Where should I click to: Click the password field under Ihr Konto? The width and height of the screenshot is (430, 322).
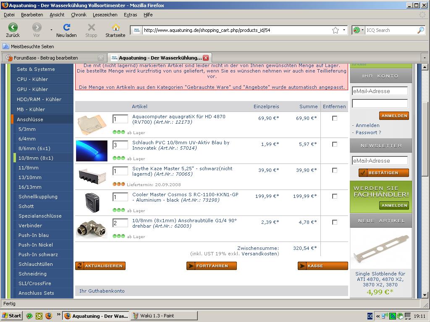pyautogui.click(x=380, y=104)
